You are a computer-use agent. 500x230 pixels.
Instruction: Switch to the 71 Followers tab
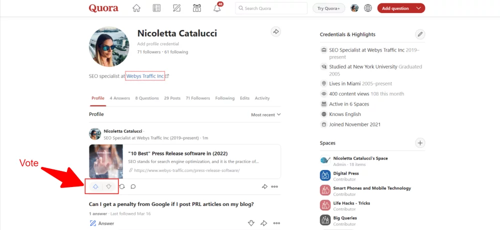point(197,98)
